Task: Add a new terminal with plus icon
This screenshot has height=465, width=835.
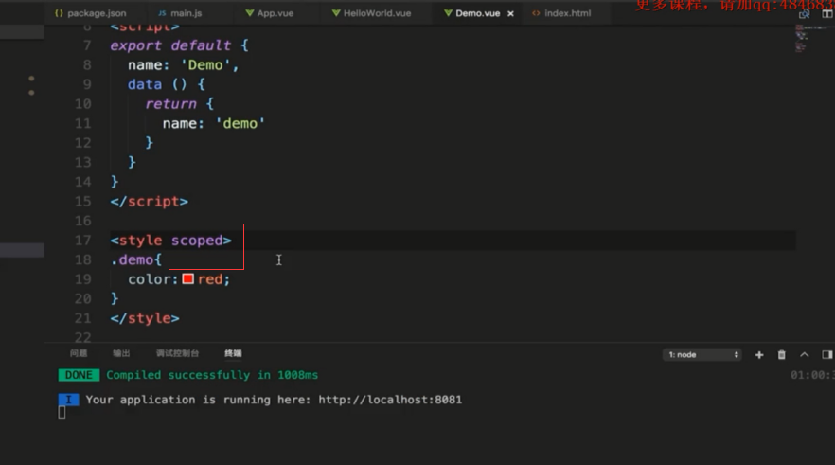Action: point(759,355)
